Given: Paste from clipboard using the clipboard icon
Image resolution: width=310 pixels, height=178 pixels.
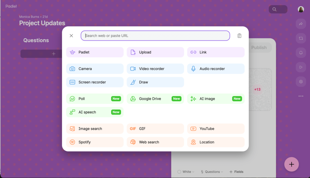Looking at the screenshot, I should pyautogui.click(x=239, y=35).
